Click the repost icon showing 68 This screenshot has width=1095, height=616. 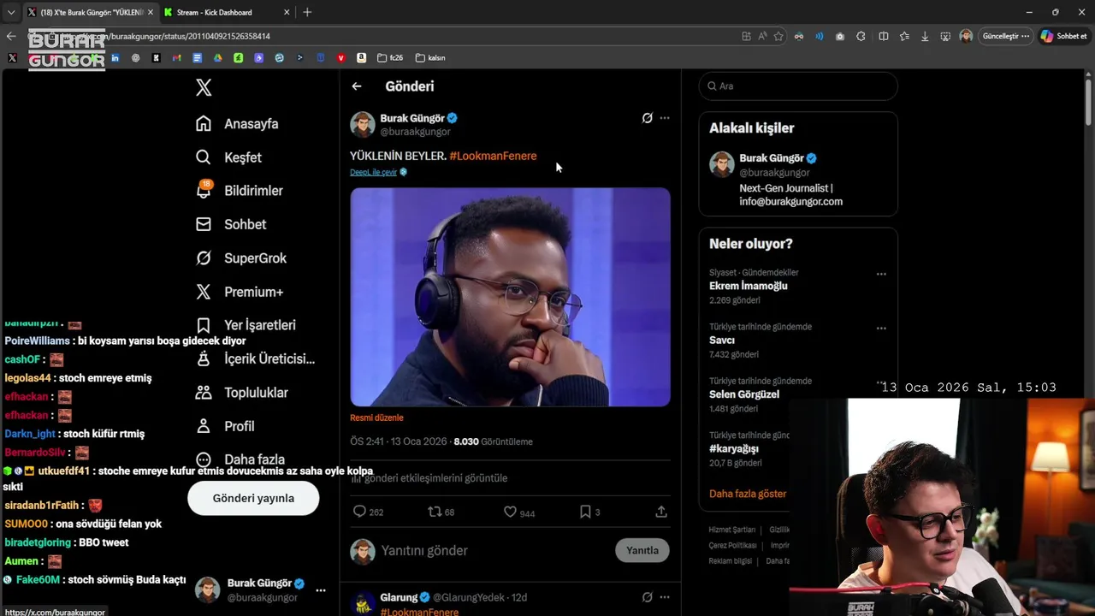point(435,512)
